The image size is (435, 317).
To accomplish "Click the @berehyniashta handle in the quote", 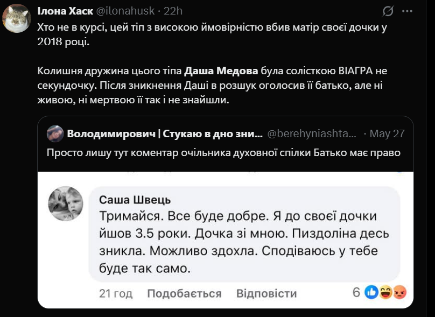I will tap(312, 133).
